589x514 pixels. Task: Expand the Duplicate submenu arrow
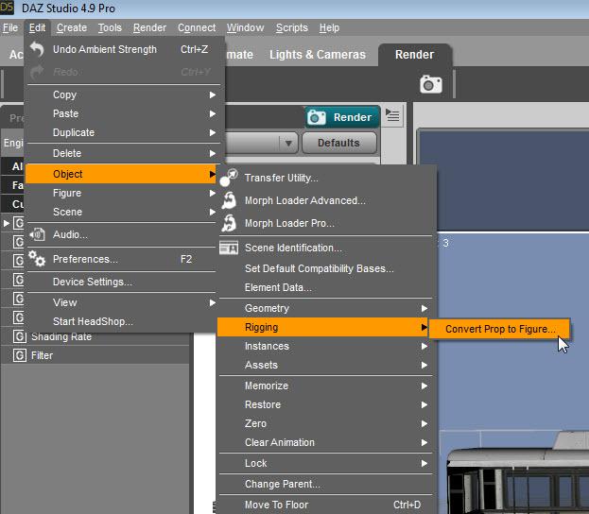point(213,132)
